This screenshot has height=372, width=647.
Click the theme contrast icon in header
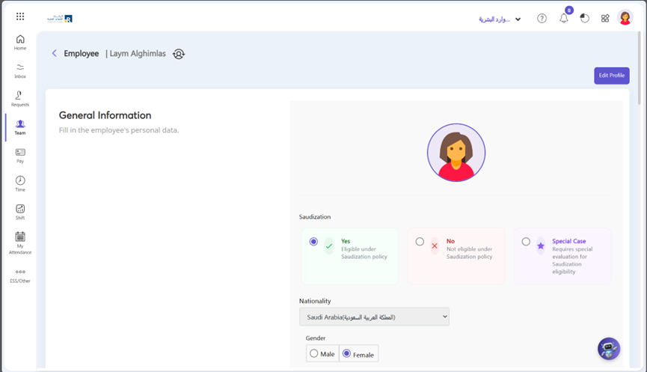click(585, 19)
